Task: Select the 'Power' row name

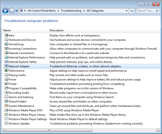Action: (x=12, y=80)
